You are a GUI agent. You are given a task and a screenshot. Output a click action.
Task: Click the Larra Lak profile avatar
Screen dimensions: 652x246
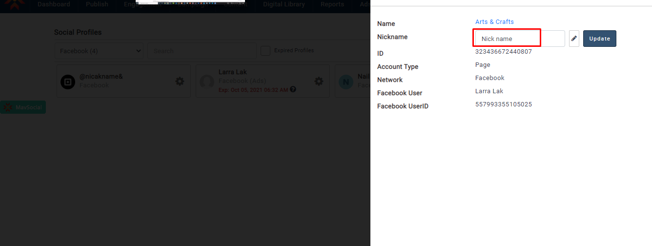[x=207, y=82]
